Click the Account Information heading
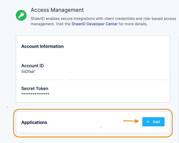The image size is (179, 143). (x=42, y=47)
